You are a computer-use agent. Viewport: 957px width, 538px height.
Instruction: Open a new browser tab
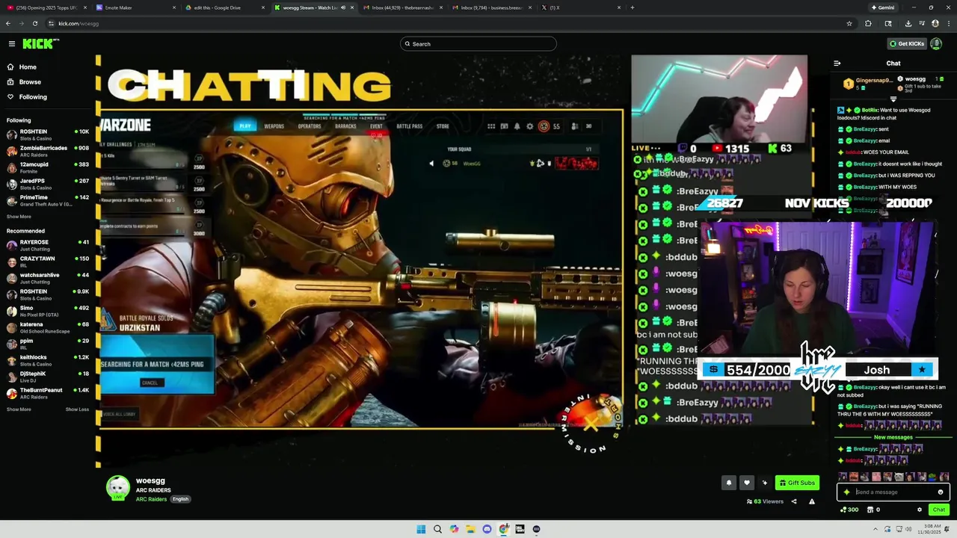pos(633,7)
